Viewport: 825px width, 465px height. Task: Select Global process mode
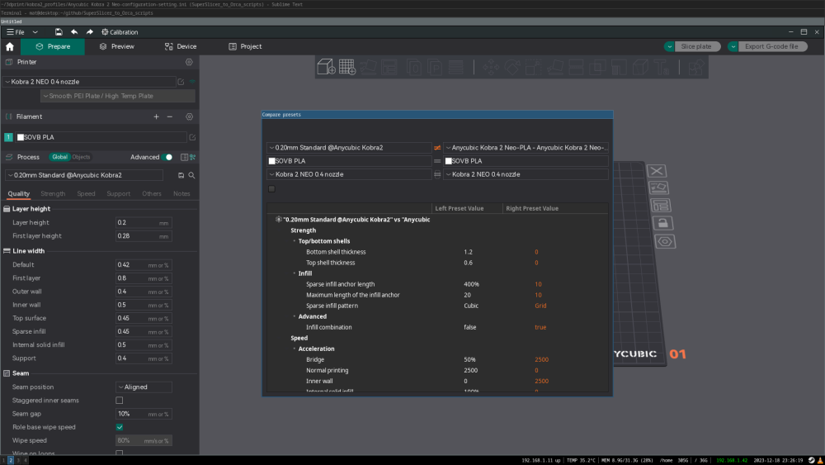[x=59, y=157]
